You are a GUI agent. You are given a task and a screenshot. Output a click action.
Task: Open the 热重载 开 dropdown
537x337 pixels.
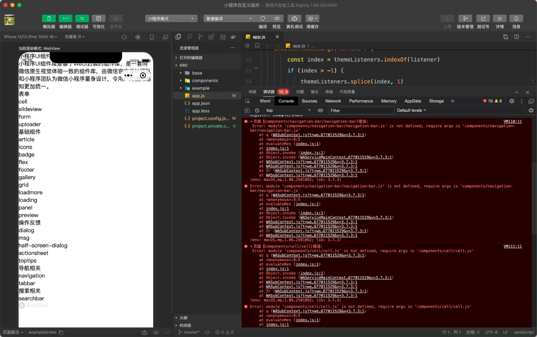75,37
